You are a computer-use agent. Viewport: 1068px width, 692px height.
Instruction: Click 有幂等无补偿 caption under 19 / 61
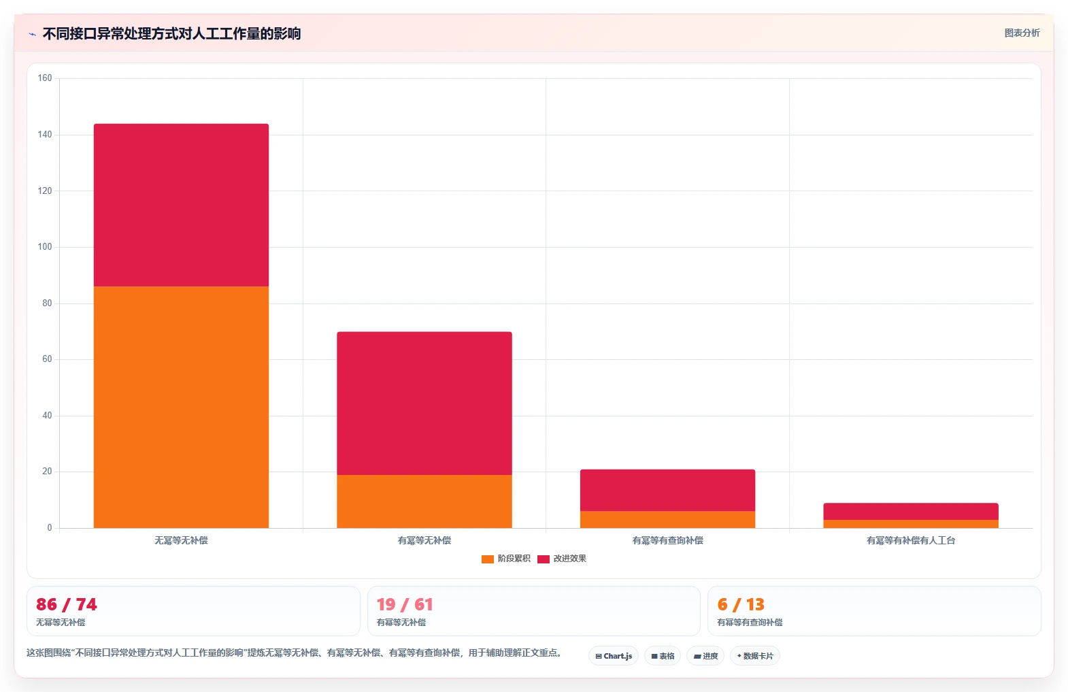pos(401,623)
